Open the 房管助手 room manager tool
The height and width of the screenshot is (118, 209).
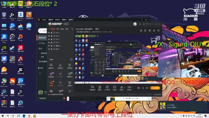click(x=60, y=66)
